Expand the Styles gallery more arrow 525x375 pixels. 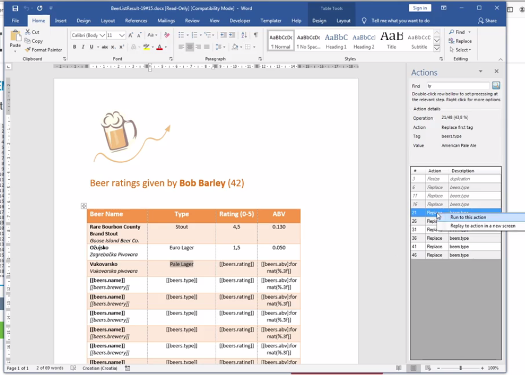(x=437, y=48)
